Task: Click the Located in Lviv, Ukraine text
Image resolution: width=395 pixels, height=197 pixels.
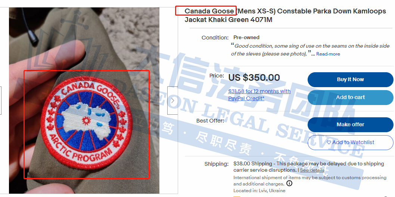Action: pos(259,190)
